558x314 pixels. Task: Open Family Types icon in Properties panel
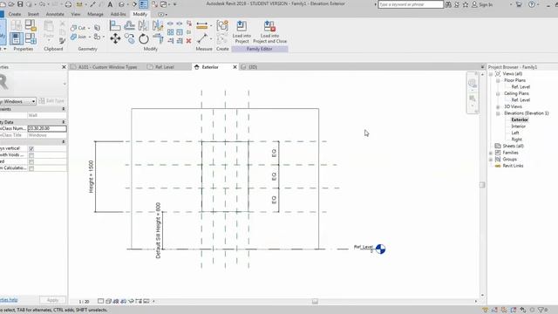coord(31,38)
